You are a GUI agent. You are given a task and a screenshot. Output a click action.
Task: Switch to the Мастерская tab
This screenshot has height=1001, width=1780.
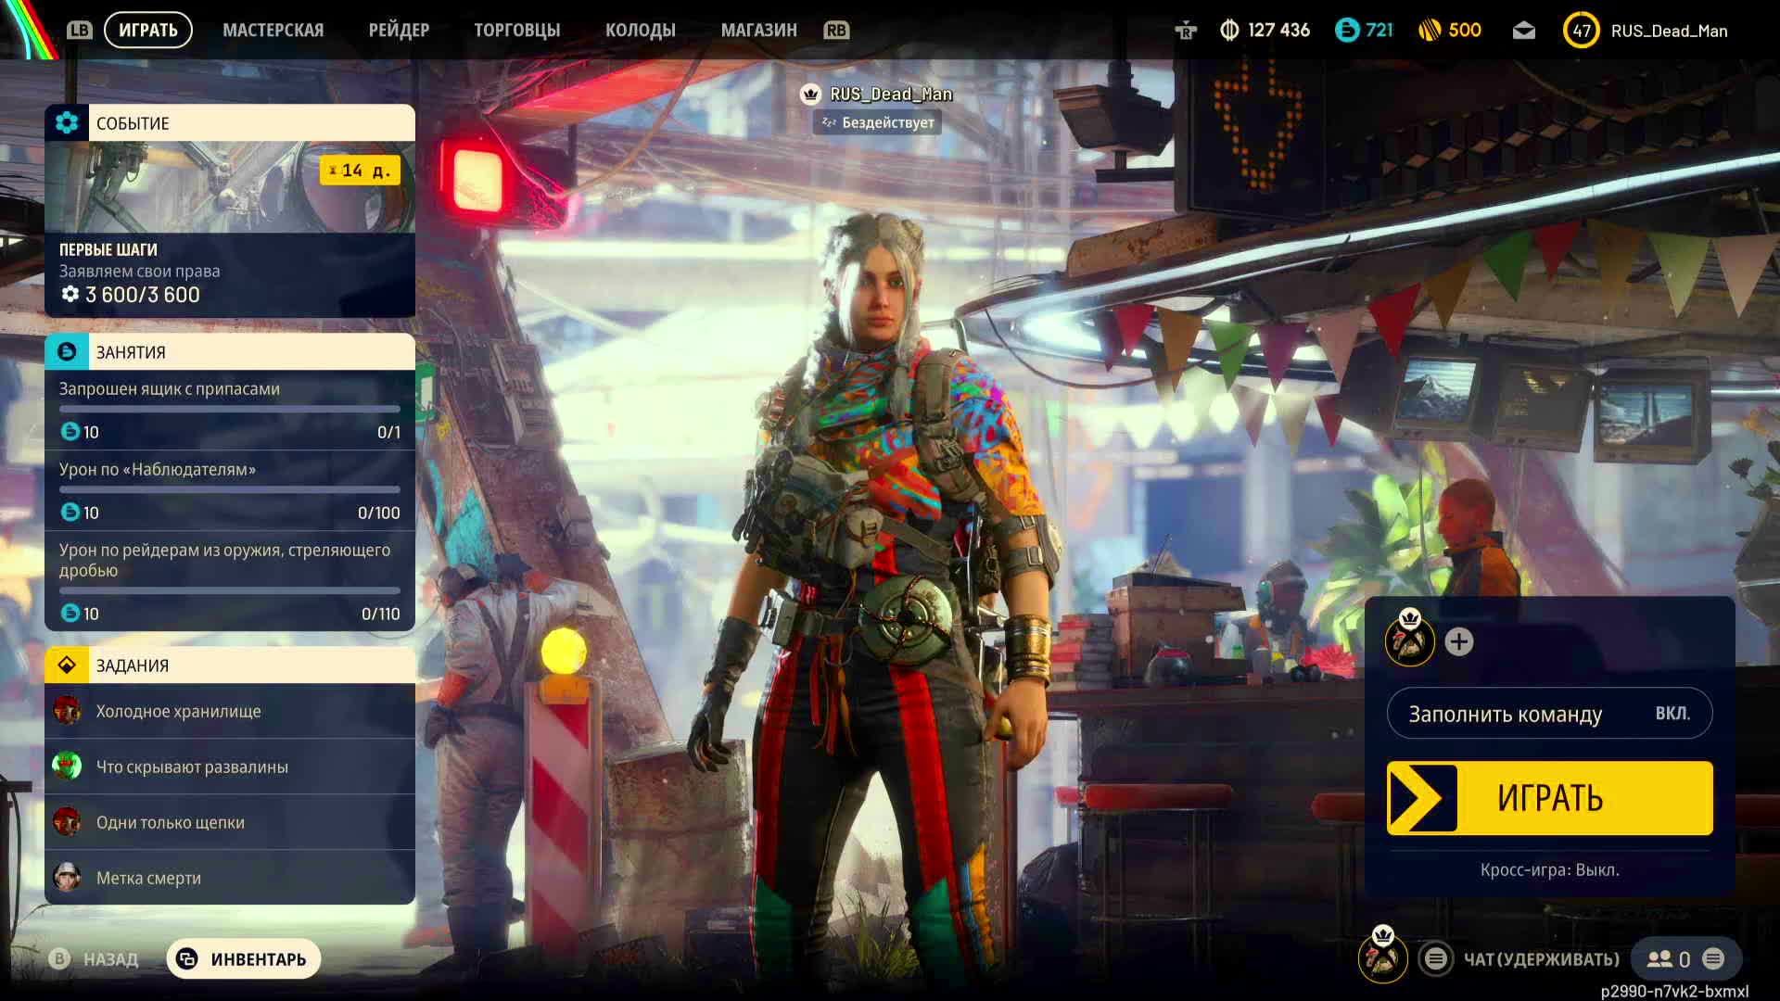point(273,31)
